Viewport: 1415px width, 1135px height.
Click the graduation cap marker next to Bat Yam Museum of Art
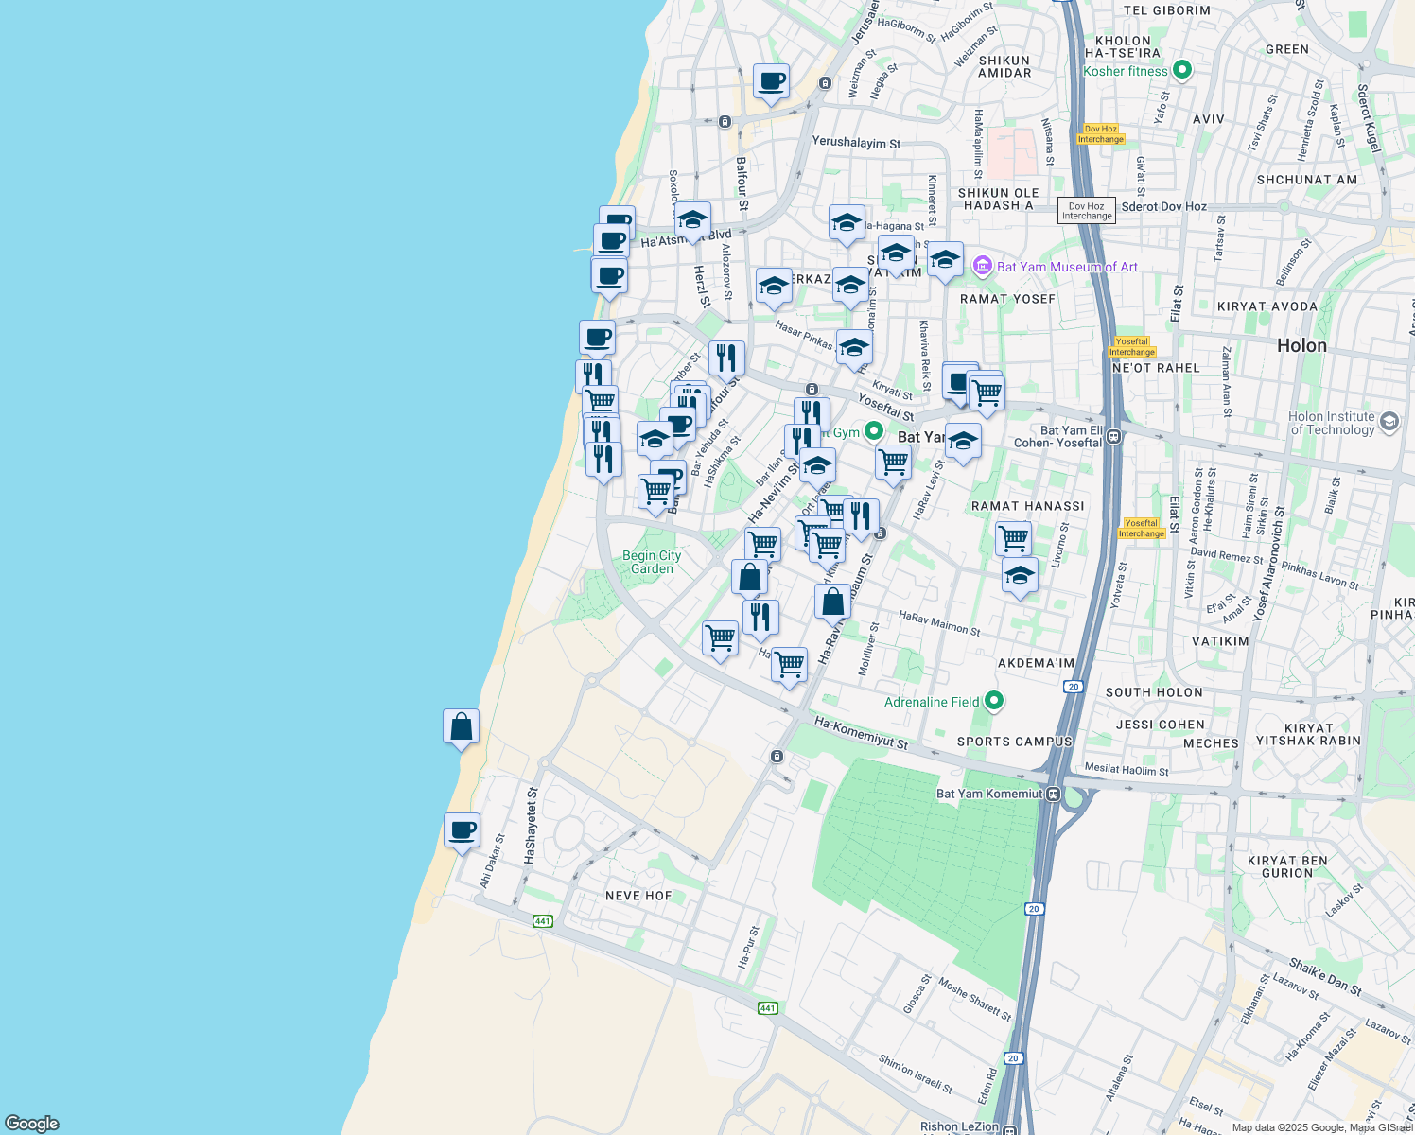point(945,260)
